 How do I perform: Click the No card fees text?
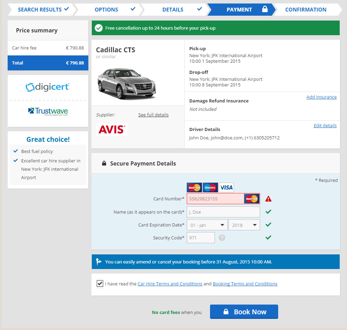[x=166, y=312]
